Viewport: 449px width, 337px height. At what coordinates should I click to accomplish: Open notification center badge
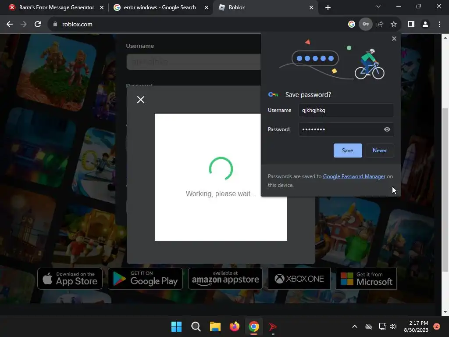point(437,326)
